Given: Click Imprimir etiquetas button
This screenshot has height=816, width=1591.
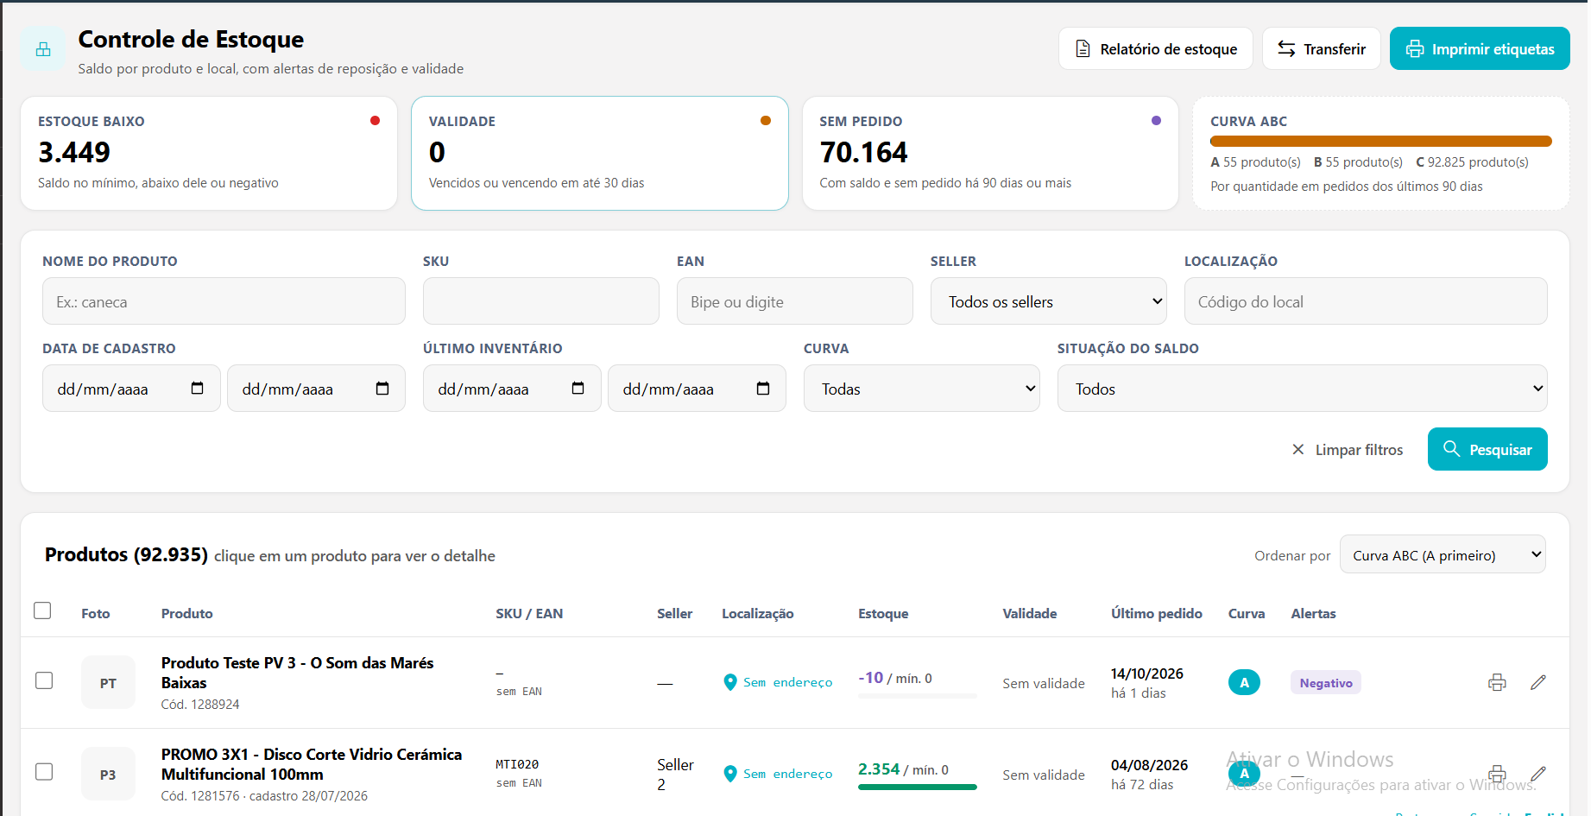Looking at the screenshot, I should click(1480, 49).
